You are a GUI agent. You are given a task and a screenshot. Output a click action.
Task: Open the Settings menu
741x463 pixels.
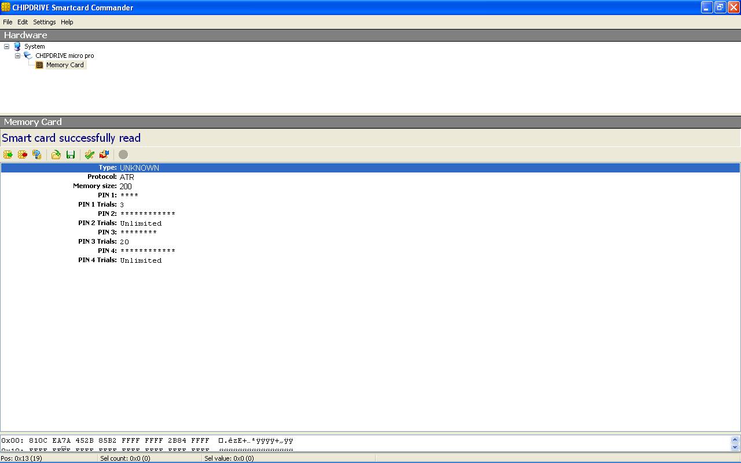[x=45, y=22]
